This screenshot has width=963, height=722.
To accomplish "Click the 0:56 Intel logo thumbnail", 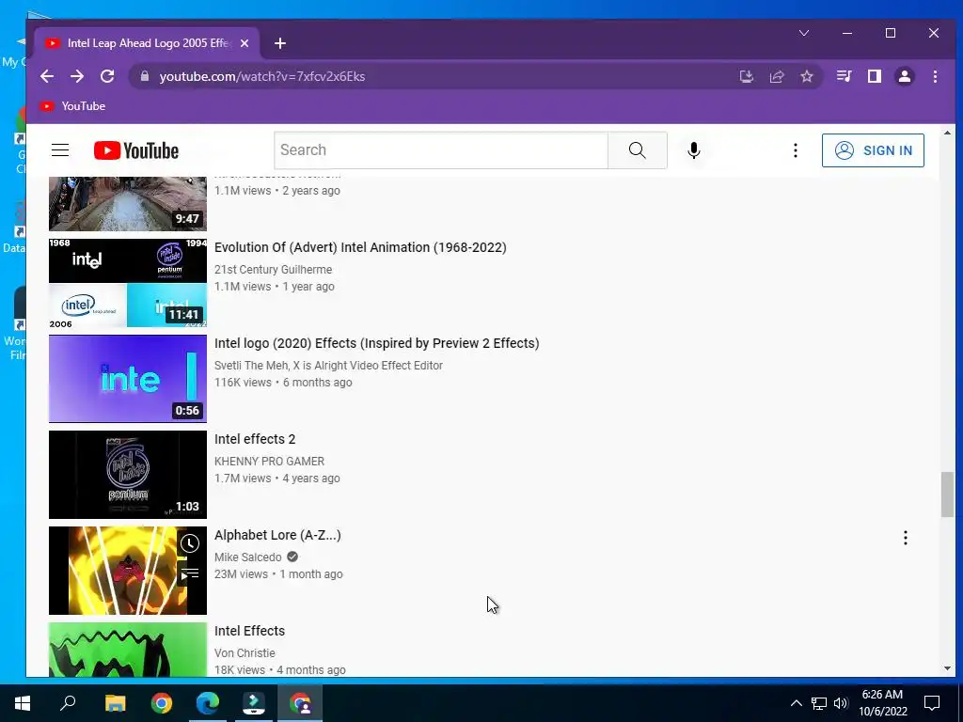I will click(x=128, y=379).
